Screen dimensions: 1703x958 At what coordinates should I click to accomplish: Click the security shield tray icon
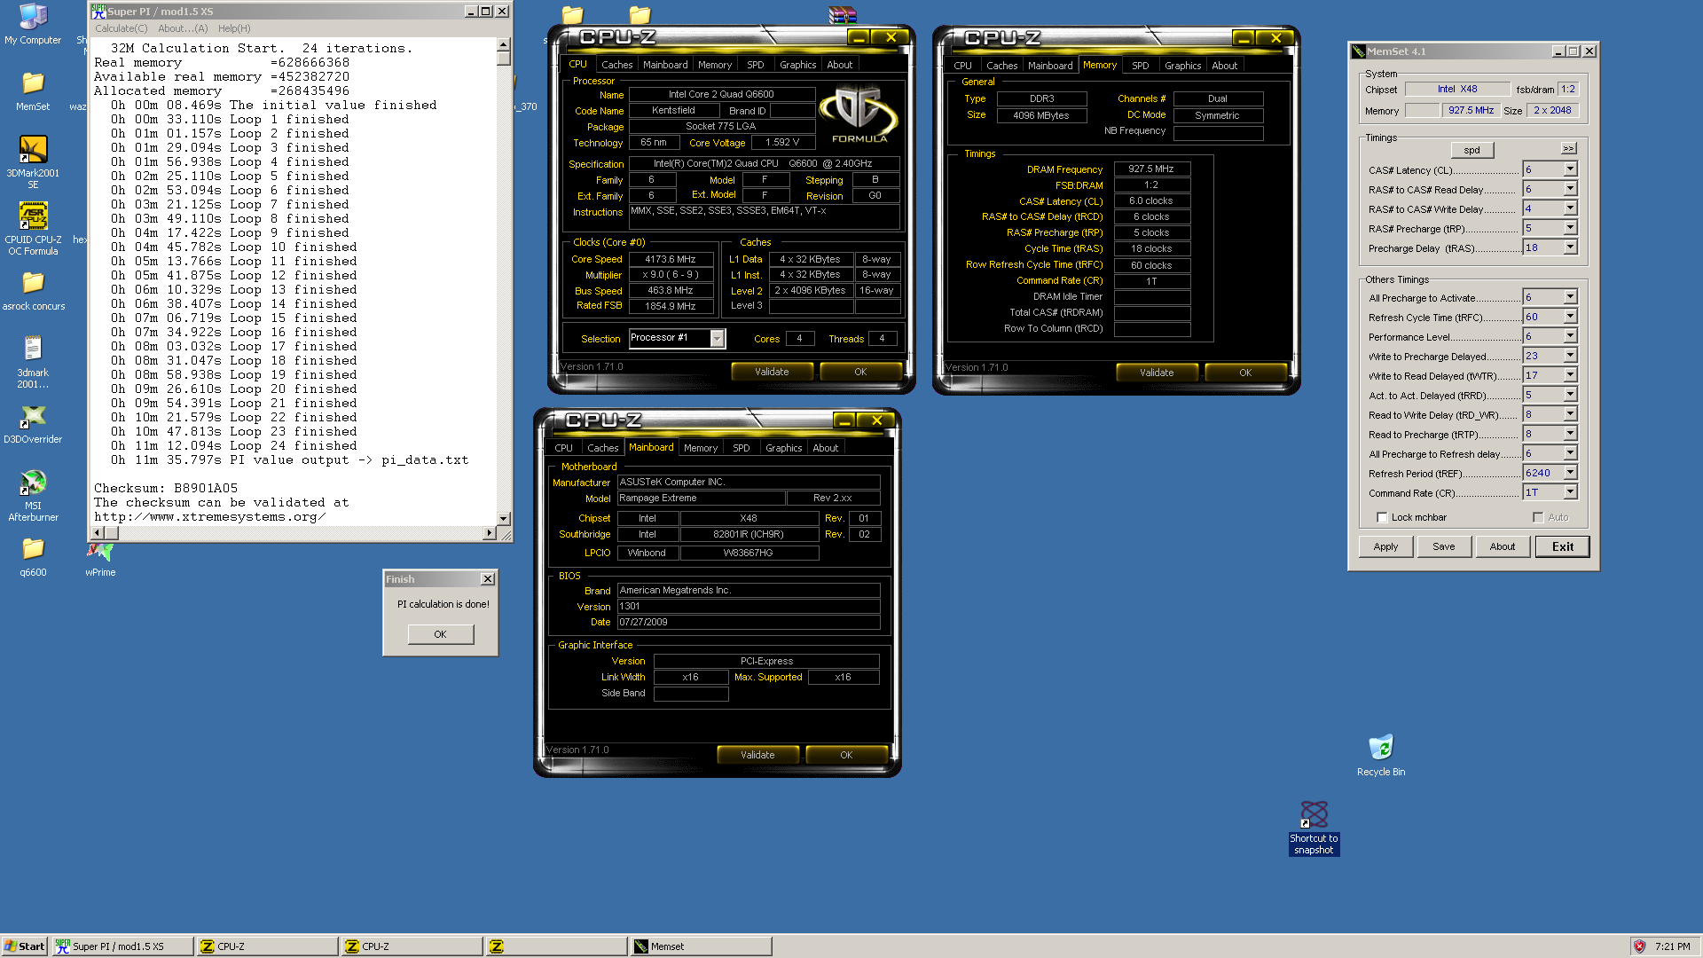click(x=1639, y=946)
